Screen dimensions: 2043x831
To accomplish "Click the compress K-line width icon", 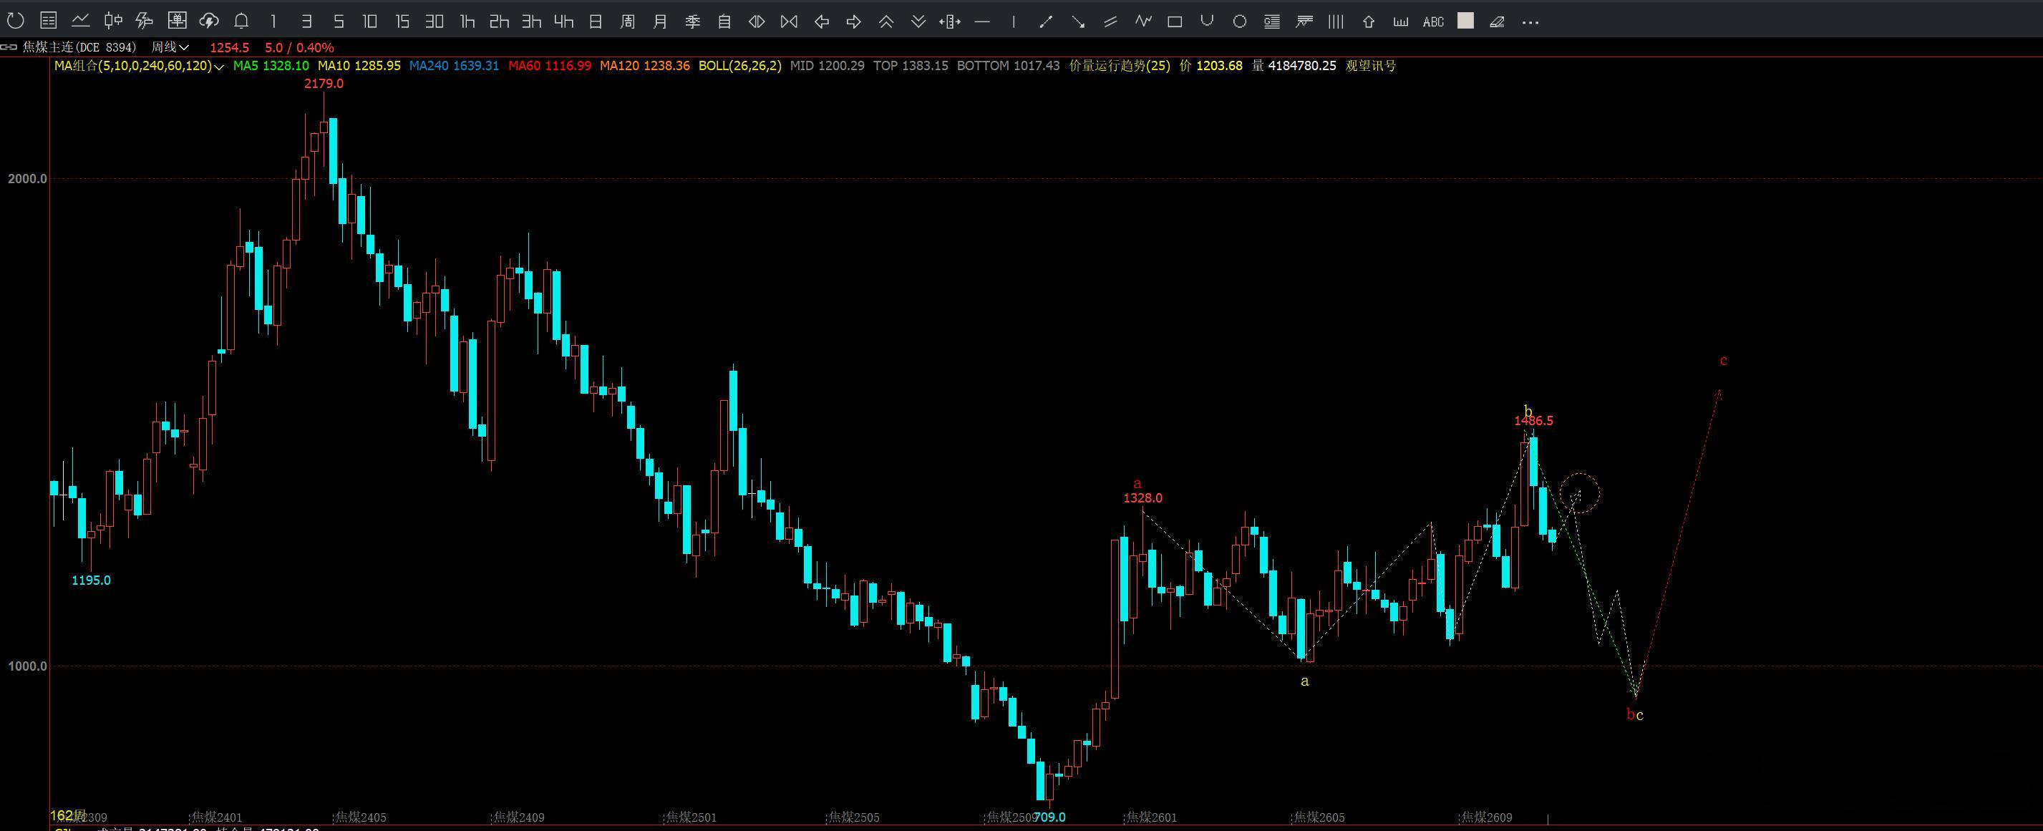I will [789, 21].
